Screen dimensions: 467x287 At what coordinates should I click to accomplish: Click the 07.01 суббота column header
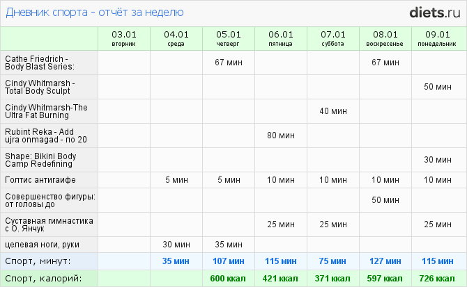[333, 38]
